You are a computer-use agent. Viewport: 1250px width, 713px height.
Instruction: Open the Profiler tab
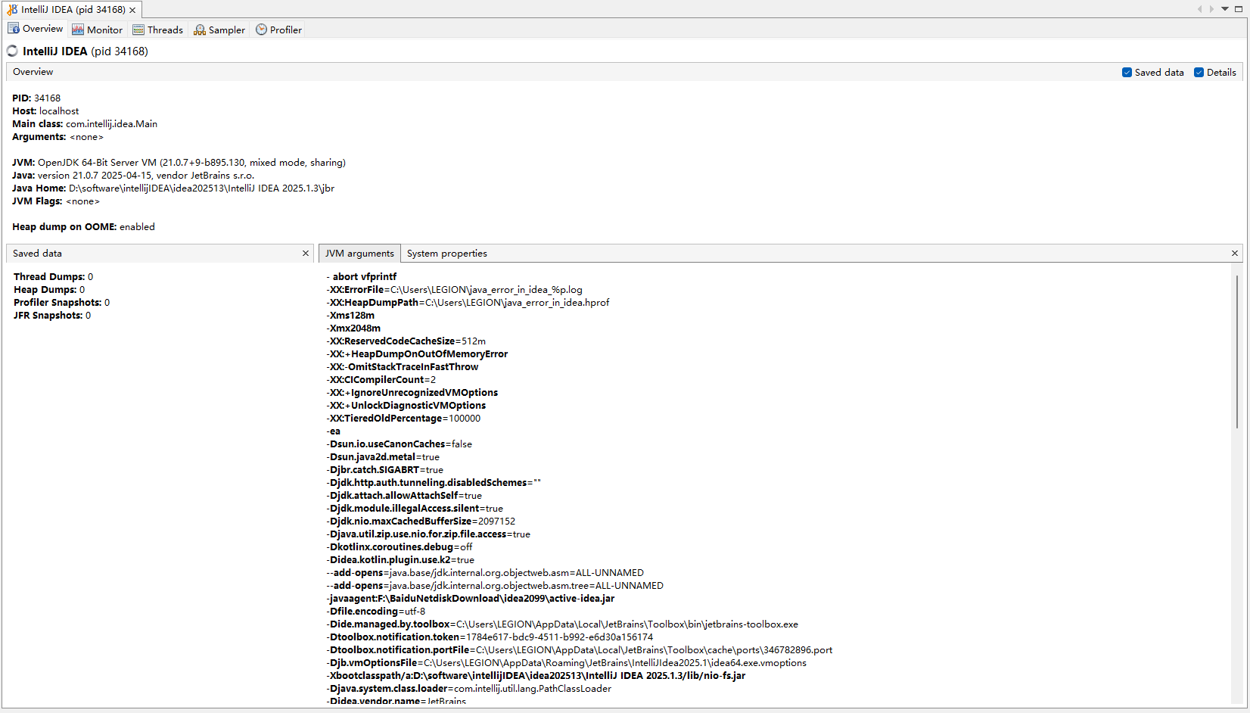click(x=278, y=30)
